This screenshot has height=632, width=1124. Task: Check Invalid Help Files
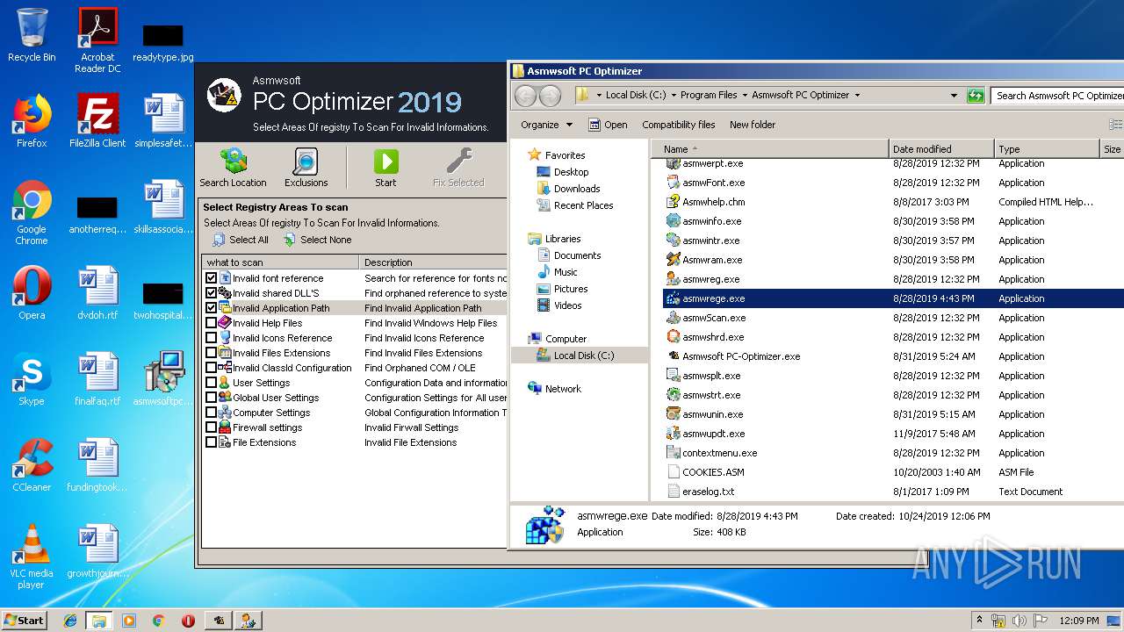point(211,323)
